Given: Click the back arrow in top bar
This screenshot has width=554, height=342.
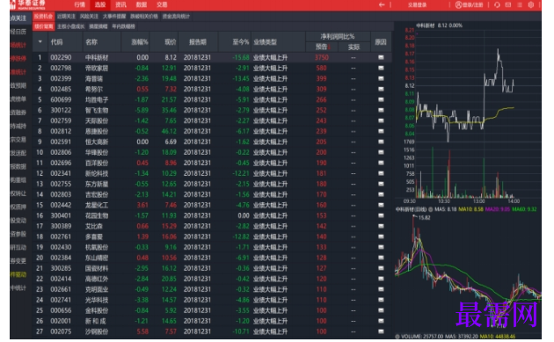Looking at the screenshot, I should 382,4.
